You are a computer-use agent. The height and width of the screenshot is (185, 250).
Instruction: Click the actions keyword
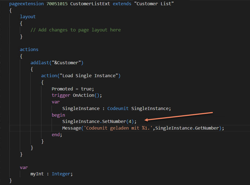[x=29, y=49]
